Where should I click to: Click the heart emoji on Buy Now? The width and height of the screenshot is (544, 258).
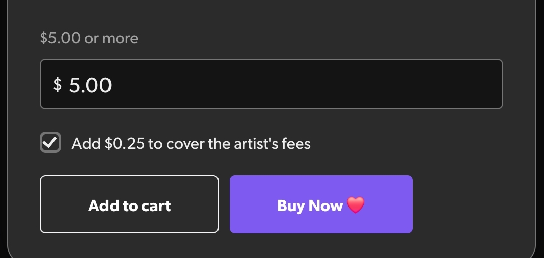click(356, 205)
